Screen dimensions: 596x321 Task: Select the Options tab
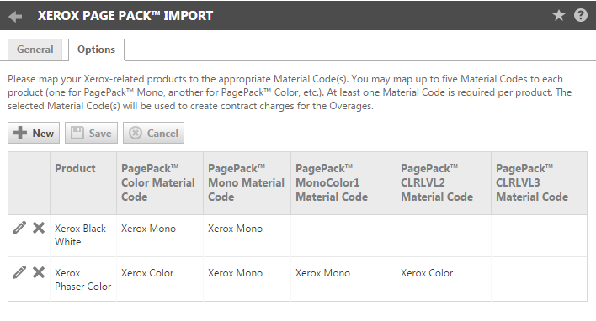click(96, 50)
